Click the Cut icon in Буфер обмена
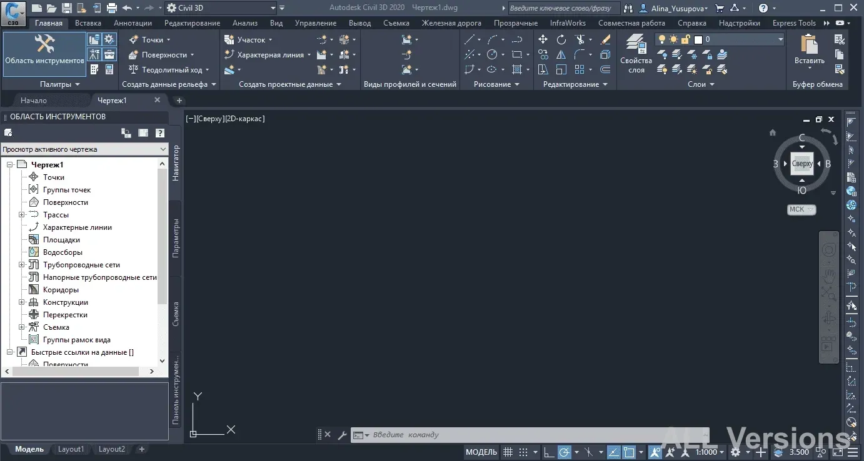The image size is (864, 461). 840,39
